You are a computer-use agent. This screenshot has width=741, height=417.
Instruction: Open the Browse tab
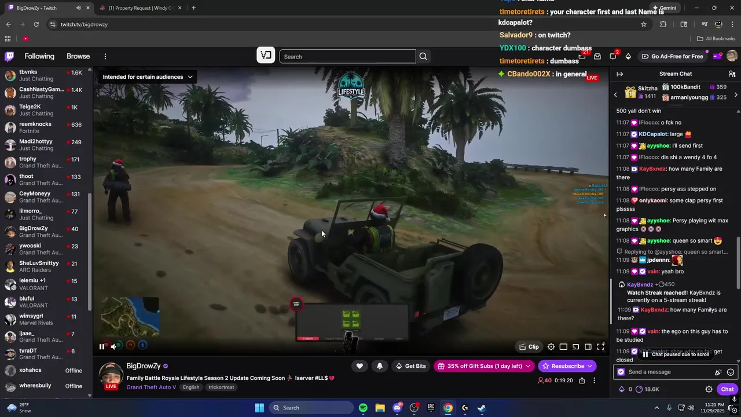point(78,56)
